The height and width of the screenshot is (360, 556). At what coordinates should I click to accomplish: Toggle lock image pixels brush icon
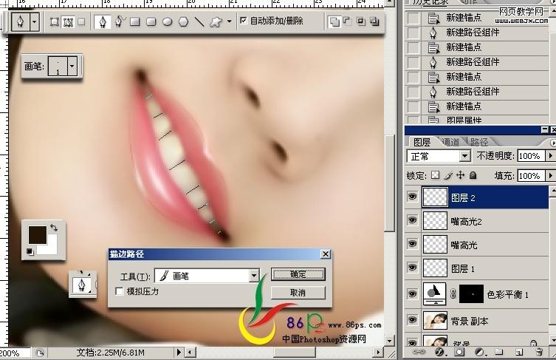coord(448,175)
